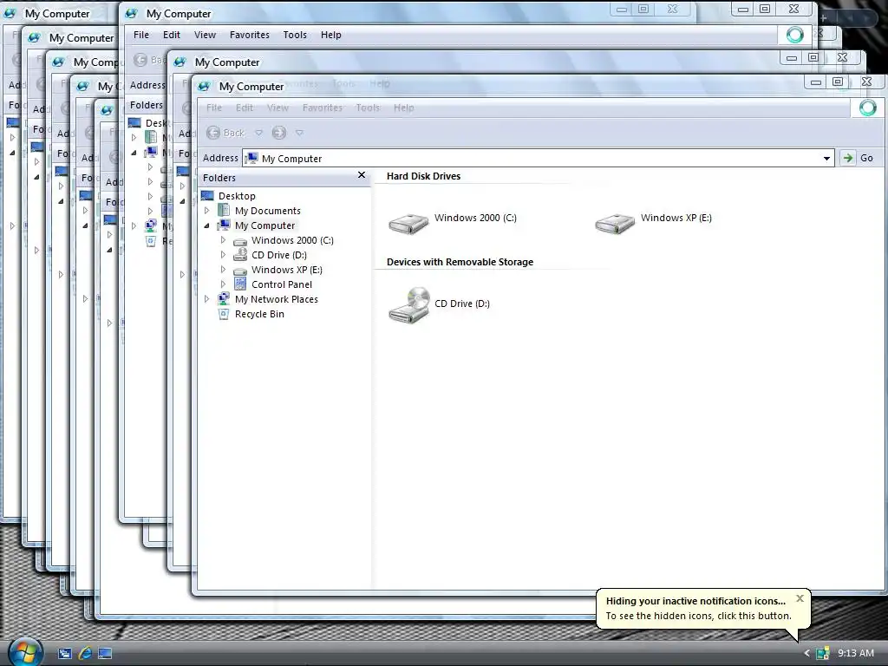Screen dimensions: 888x666
Task: Select My Documents in the Folders tree
Action: coord(267,211)
